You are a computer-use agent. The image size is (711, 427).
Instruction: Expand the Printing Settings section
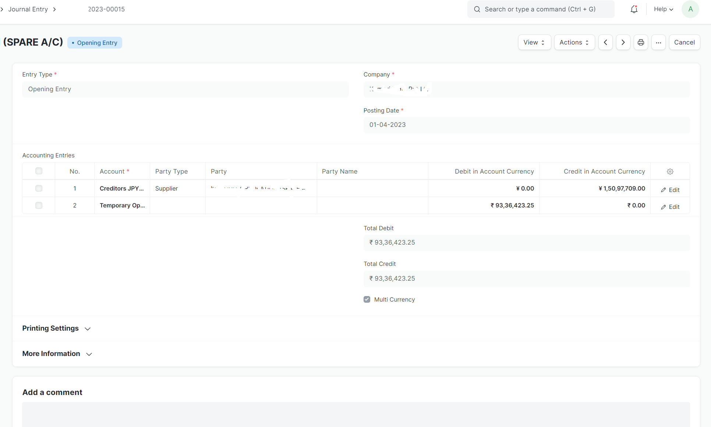(x=50, y=328)
